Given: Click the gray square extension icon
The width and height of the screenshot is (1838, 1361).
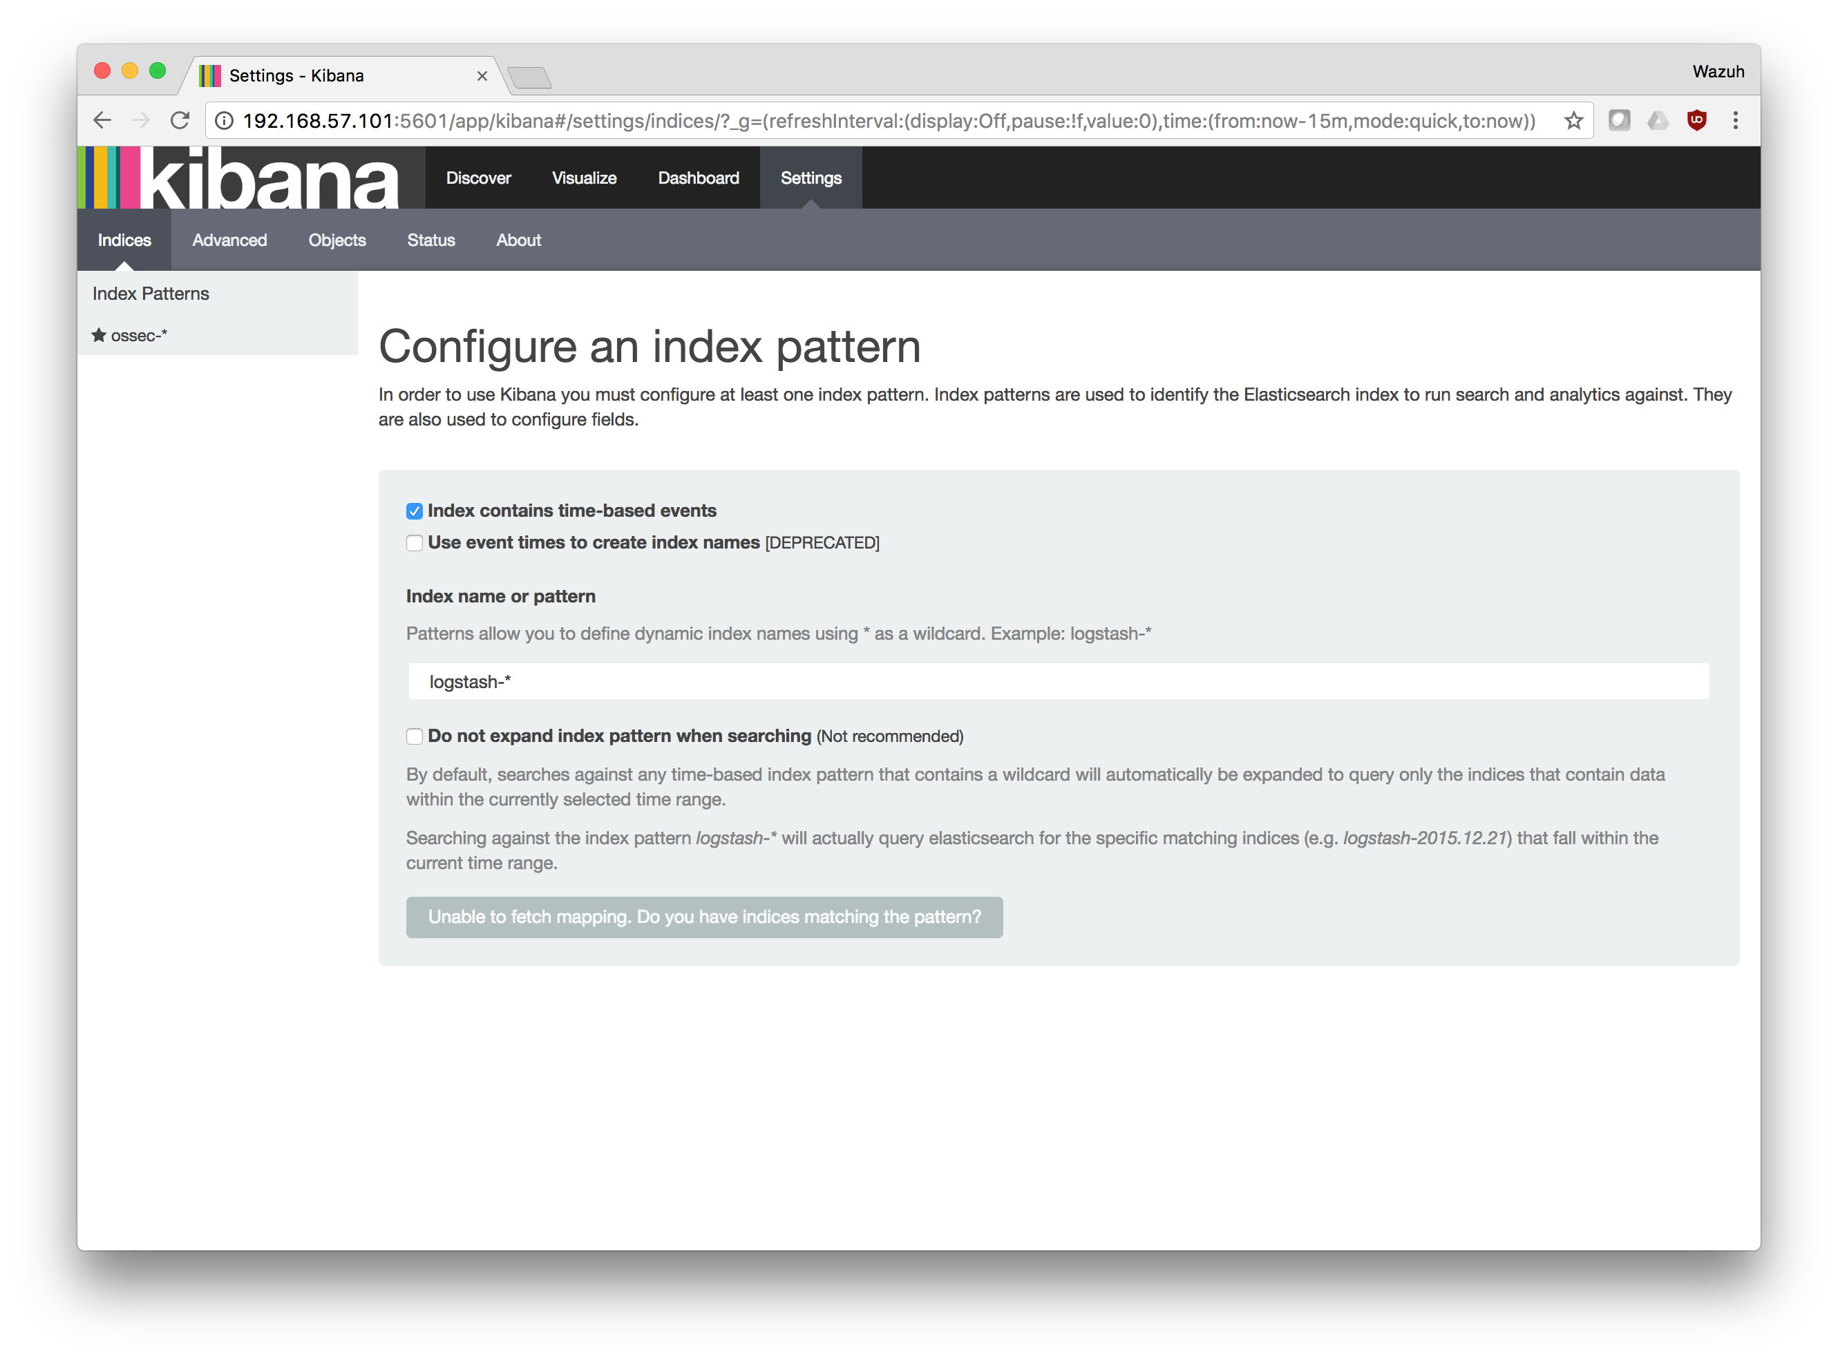Looking at the screenshot, I should pos(1619,120).
